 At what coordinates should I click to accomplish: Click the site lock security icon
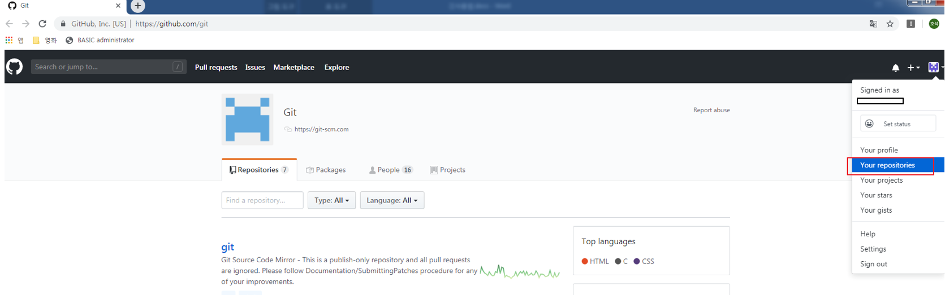(63, 24)
